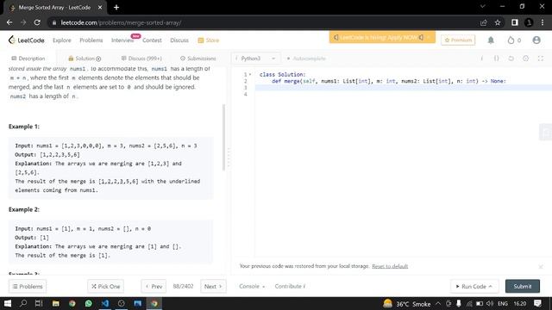Click the LeetCode logo
The image size is (552, 310).
click(27, 40)
